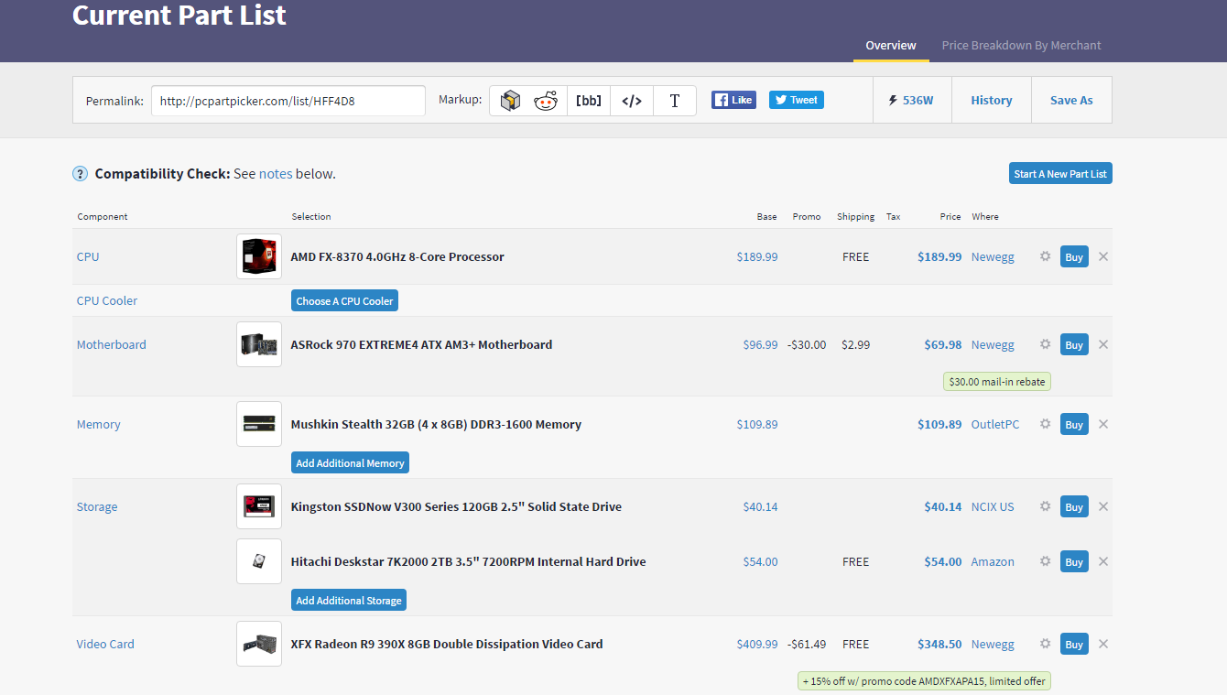Buy the Mushkin Stealth memory
The width and height of the screenshot is (1227, 695).
pyautogui.click(x=1074, y=424)
